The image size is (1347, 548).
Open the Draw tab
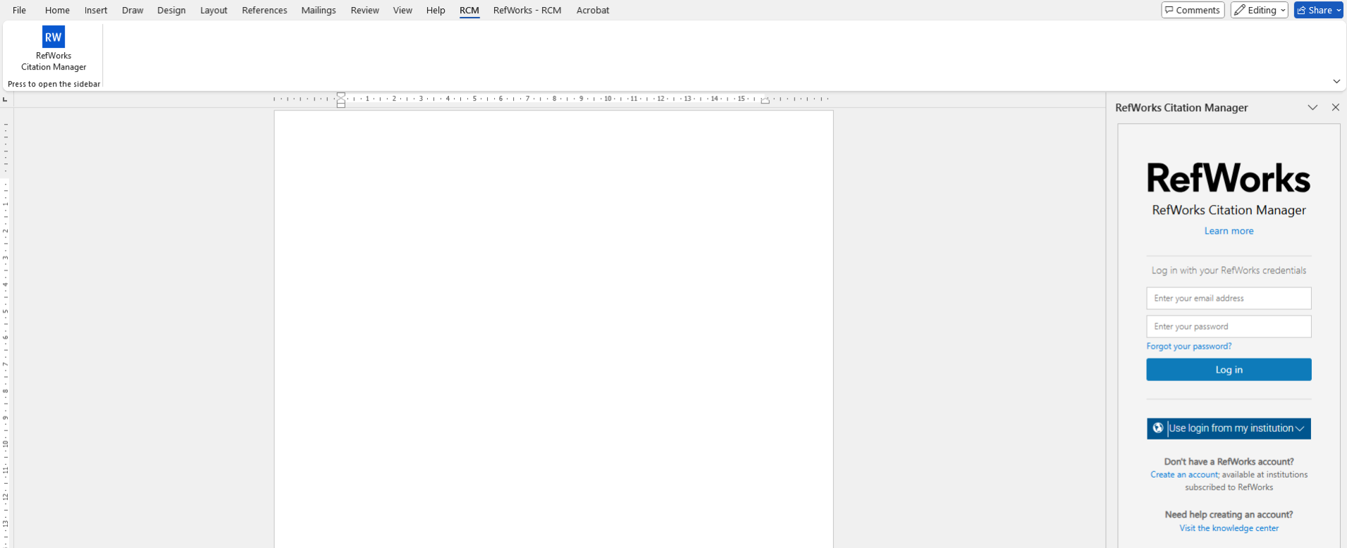click(x=133, y=10)
